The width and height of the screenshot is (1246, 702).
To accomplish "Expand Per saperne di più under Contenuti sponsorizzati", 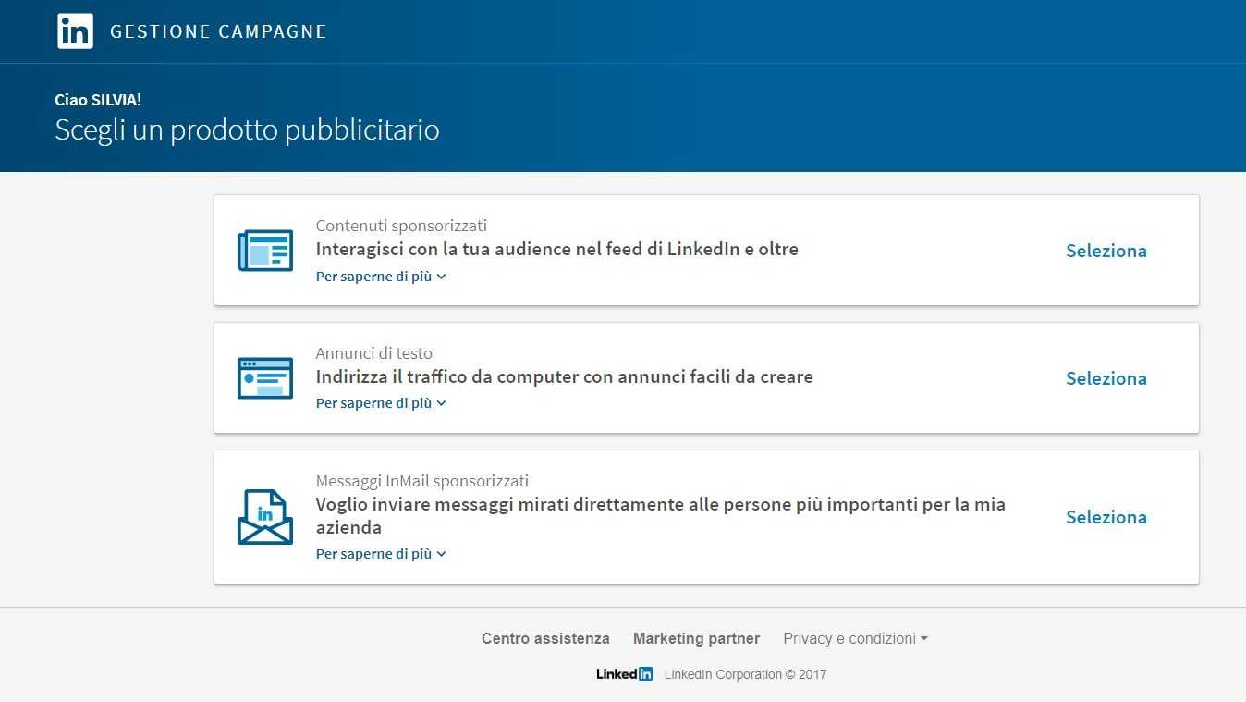I will (x=381, y=277).
